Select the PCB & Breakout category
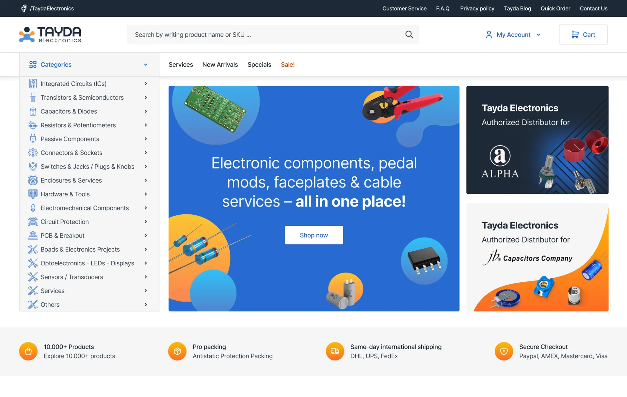Screen dimensions: 627x397 tap(62, 236)
